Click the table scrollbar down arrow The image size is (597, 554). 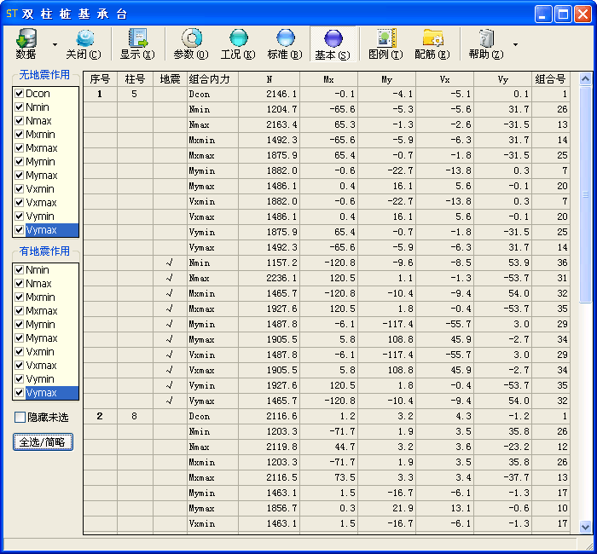[x=585, y=527]
